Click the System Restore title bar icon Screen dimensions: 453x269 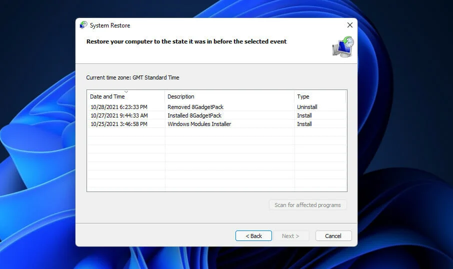[83, 25]
